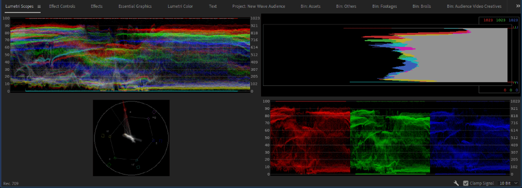Open the Lumetri Scopes panel menu icon
The width and height of the screenshot is (522, 188).
39,6
